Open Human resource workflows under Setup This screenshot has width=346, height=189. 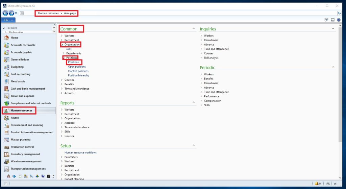[80, 152]
